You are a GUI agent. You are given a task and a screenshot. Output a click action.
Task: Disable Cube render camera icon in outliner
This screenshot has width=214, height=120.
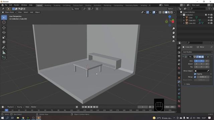coord(211,18)
